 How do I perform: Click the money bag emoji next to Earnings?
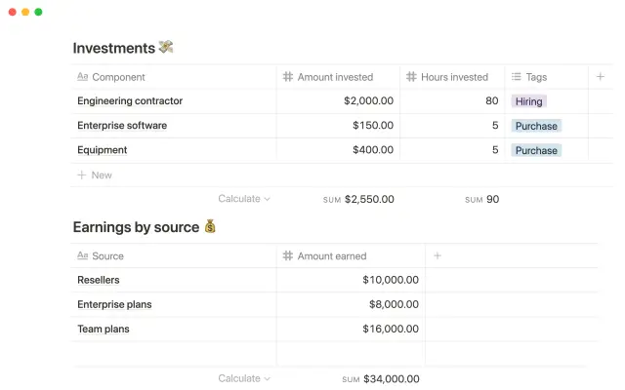(210, 226)
